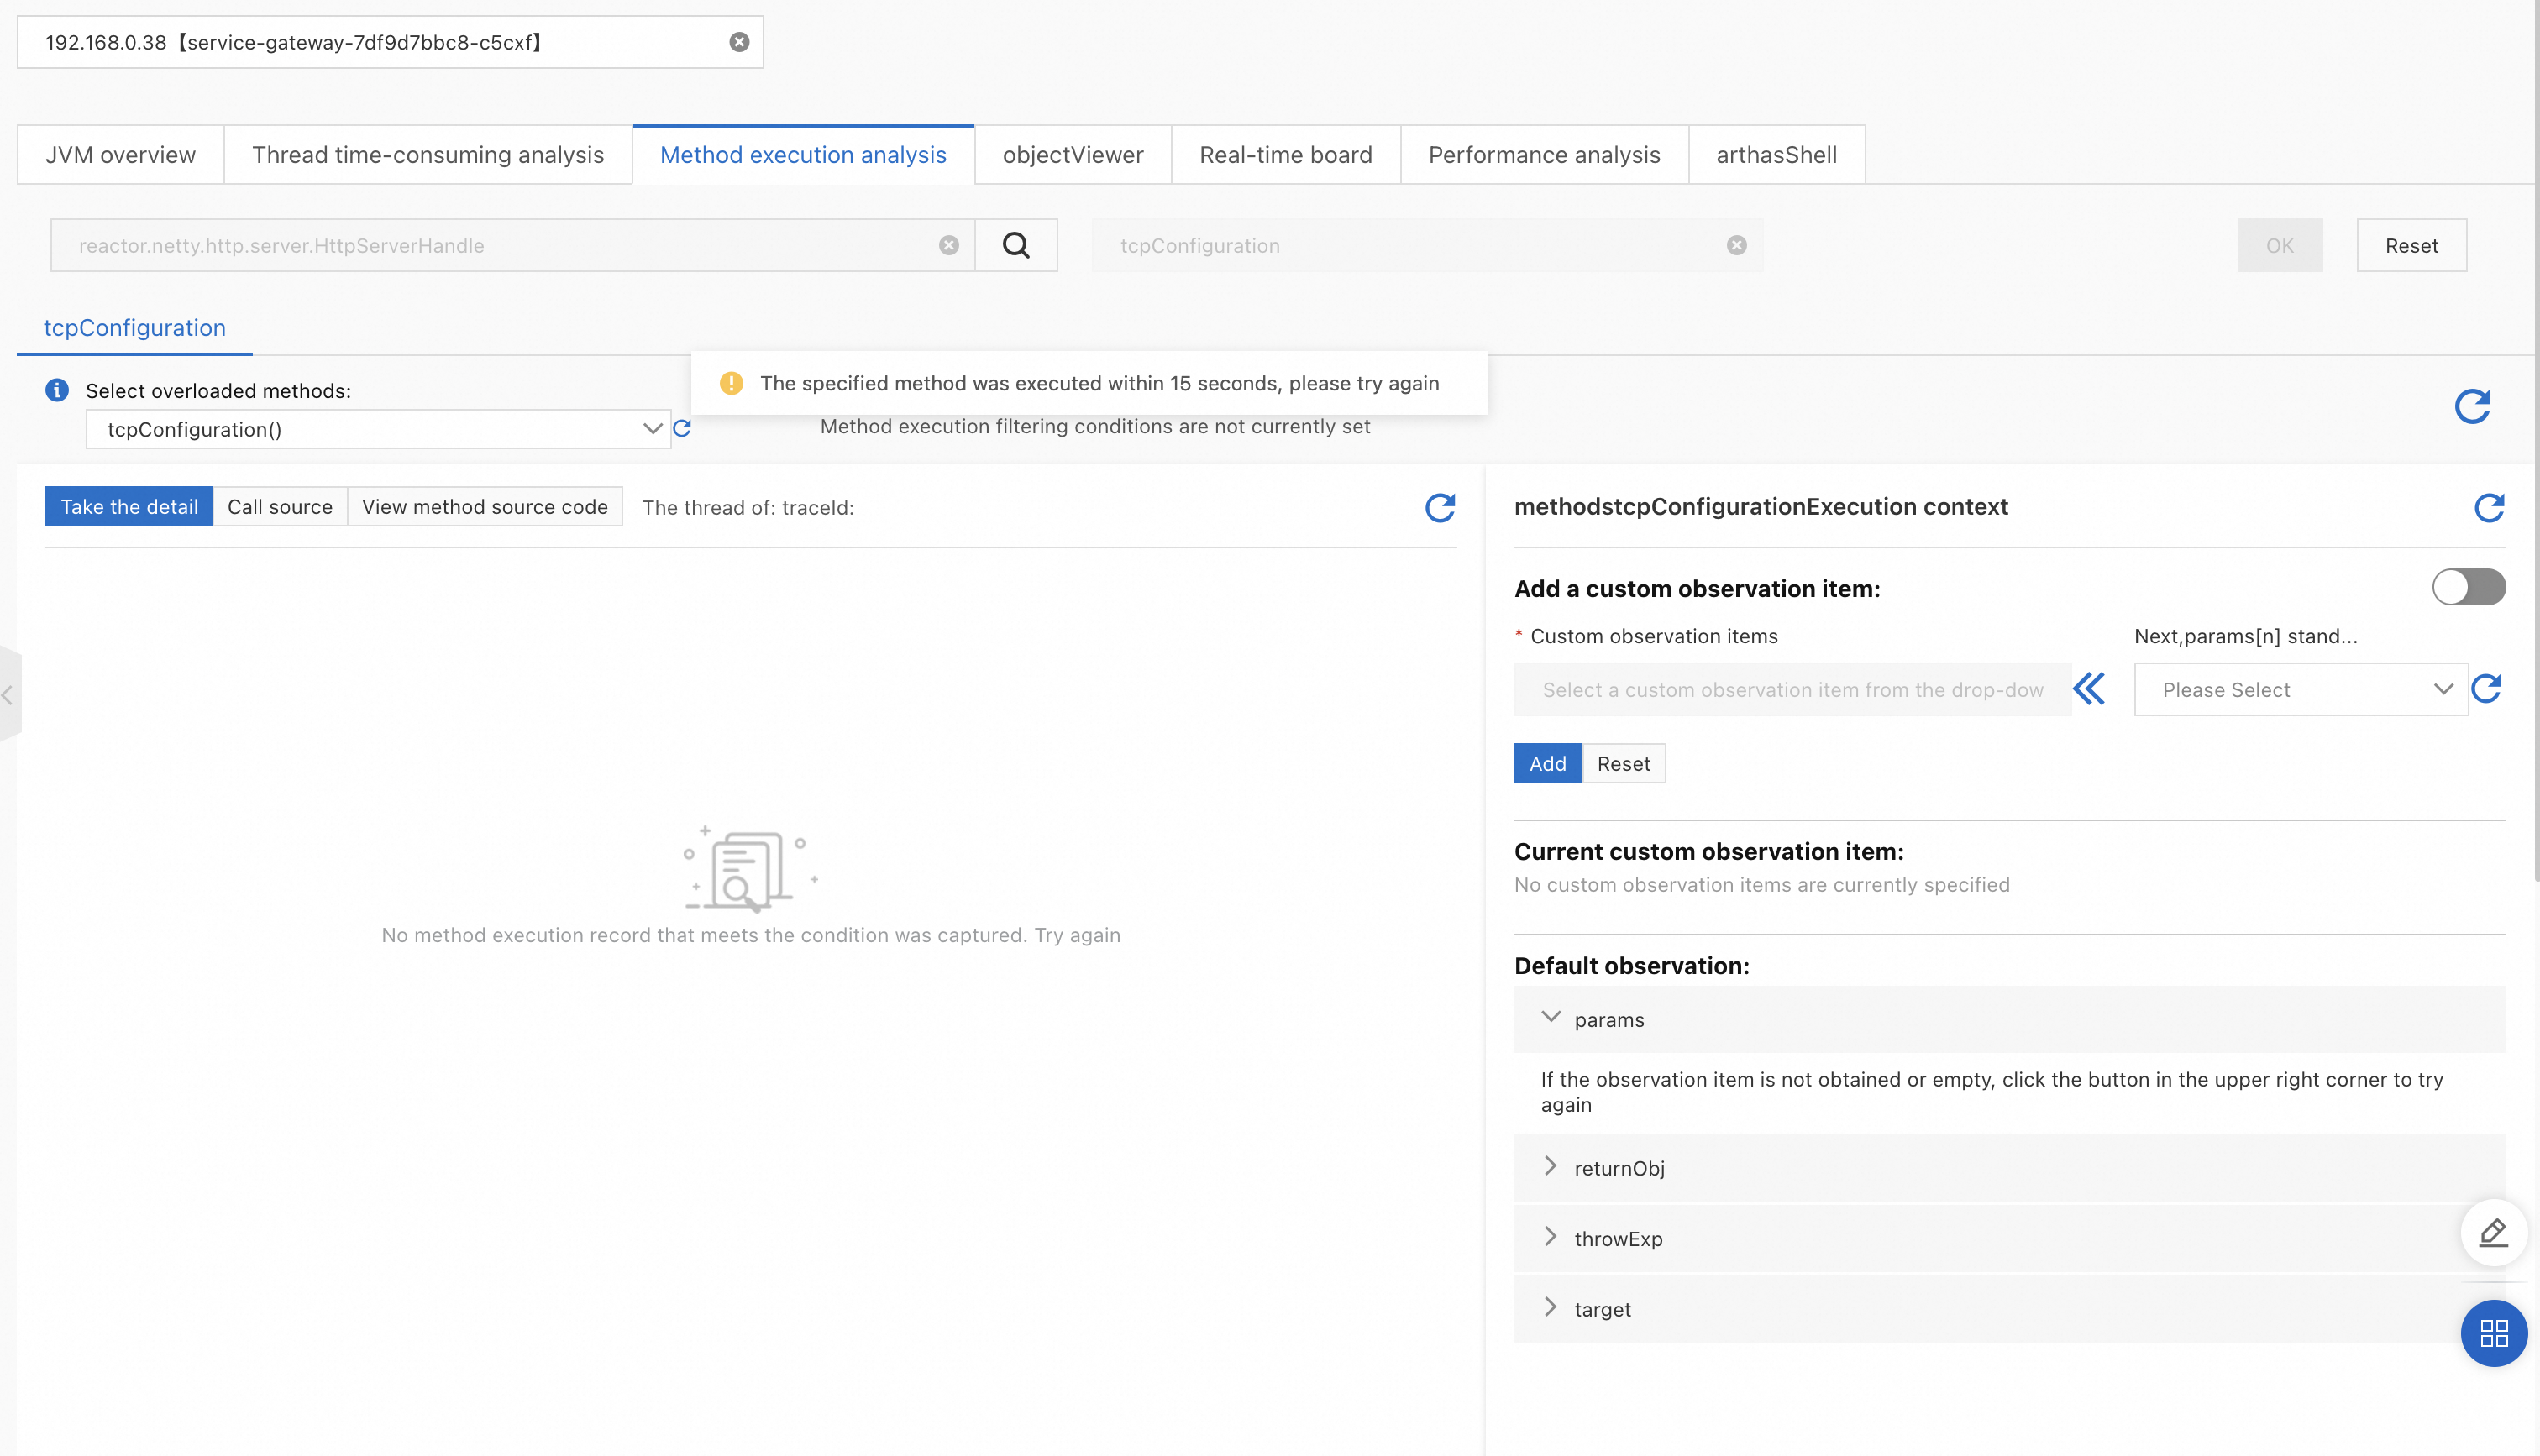The width and height of the screenshot is (2540, 1456).
Task: Click the pencil edit floating button
Action: pos(2493,1233)
